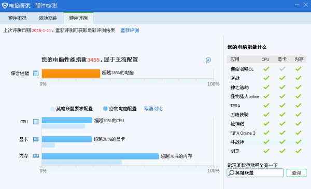Viewport: 311px width, 189px height.
Task: Click the 超越70%的内存 label
Action: (176, 156)
